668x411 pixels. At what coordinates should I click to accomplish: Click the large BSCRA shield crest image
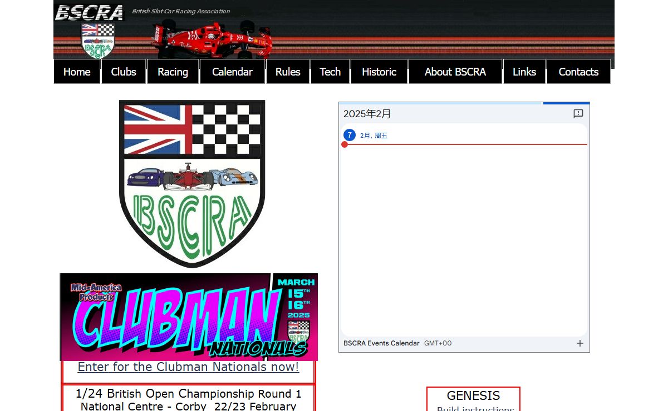(x=192, y=184)
